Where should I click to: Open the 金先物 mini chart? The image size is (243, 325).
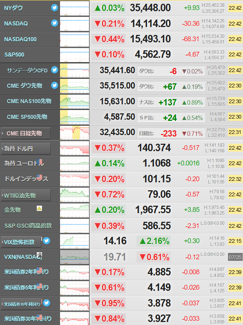[x=75, y=210]
